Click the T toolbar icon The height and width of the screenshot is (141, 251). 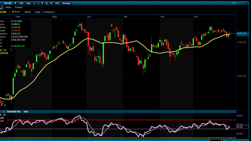point(42,3)
